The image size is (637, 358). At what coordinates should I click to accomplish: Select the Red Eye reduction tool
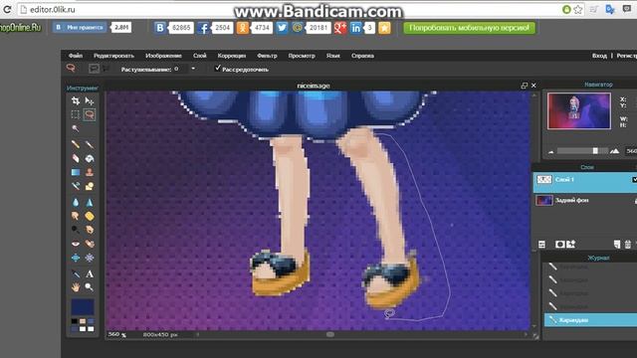click(x=76, y=244)
